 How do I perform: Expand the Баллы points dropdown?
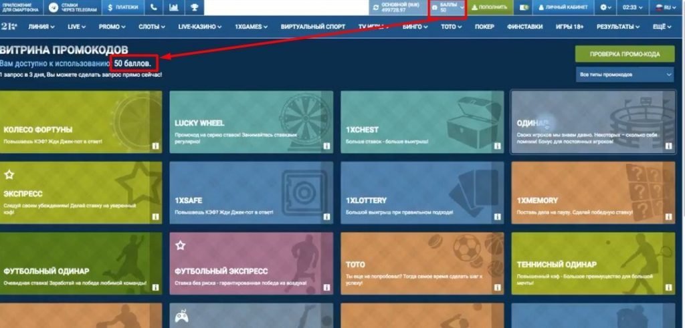448,8
